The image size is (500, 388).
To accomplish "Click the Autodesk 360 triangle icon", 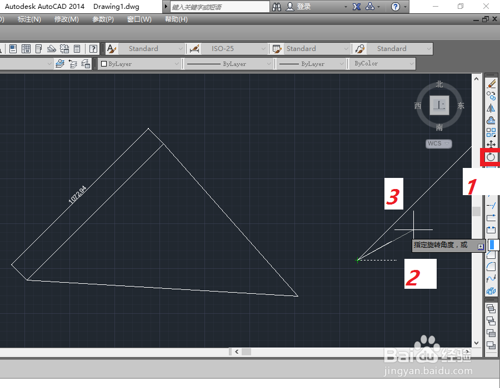I will click(370, 6).
